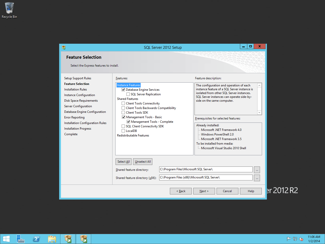Click the Complete step in sidebar
The width and height of the screenshot is (325, 244).
71,134
